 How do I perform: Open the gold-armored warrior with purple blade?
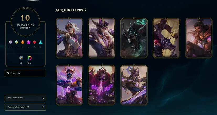pyautogui.click(x=134, y=85)
